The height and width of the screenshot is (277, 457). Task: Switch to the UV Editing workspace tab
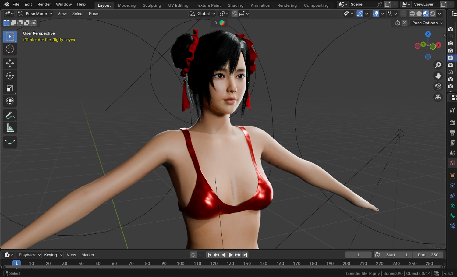pyautogui.click(x=178, y=5)
